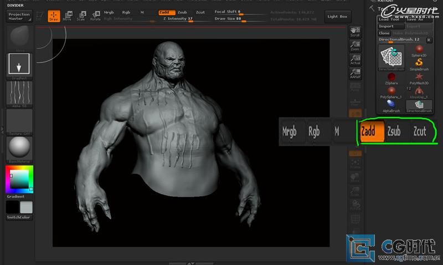This screenshot has height=265, width=443.
Task: Open the brush selector thumbnail
Action: (x=19, y=39)
